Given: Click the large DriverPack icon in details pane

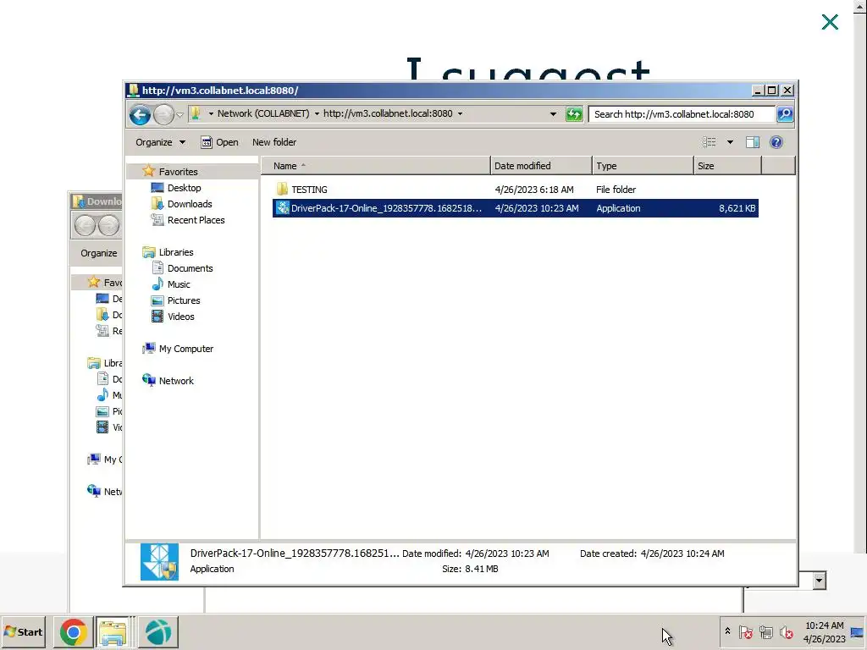Looking at the screenshot, I should (x=159, y=562).
